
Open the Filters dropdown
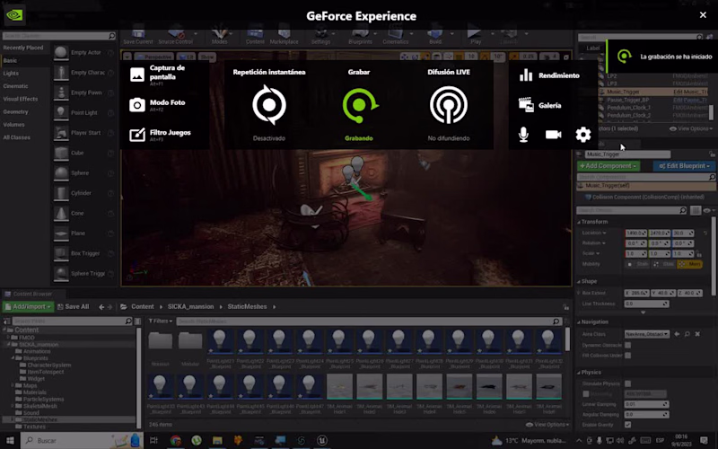(x=161, y=321)
